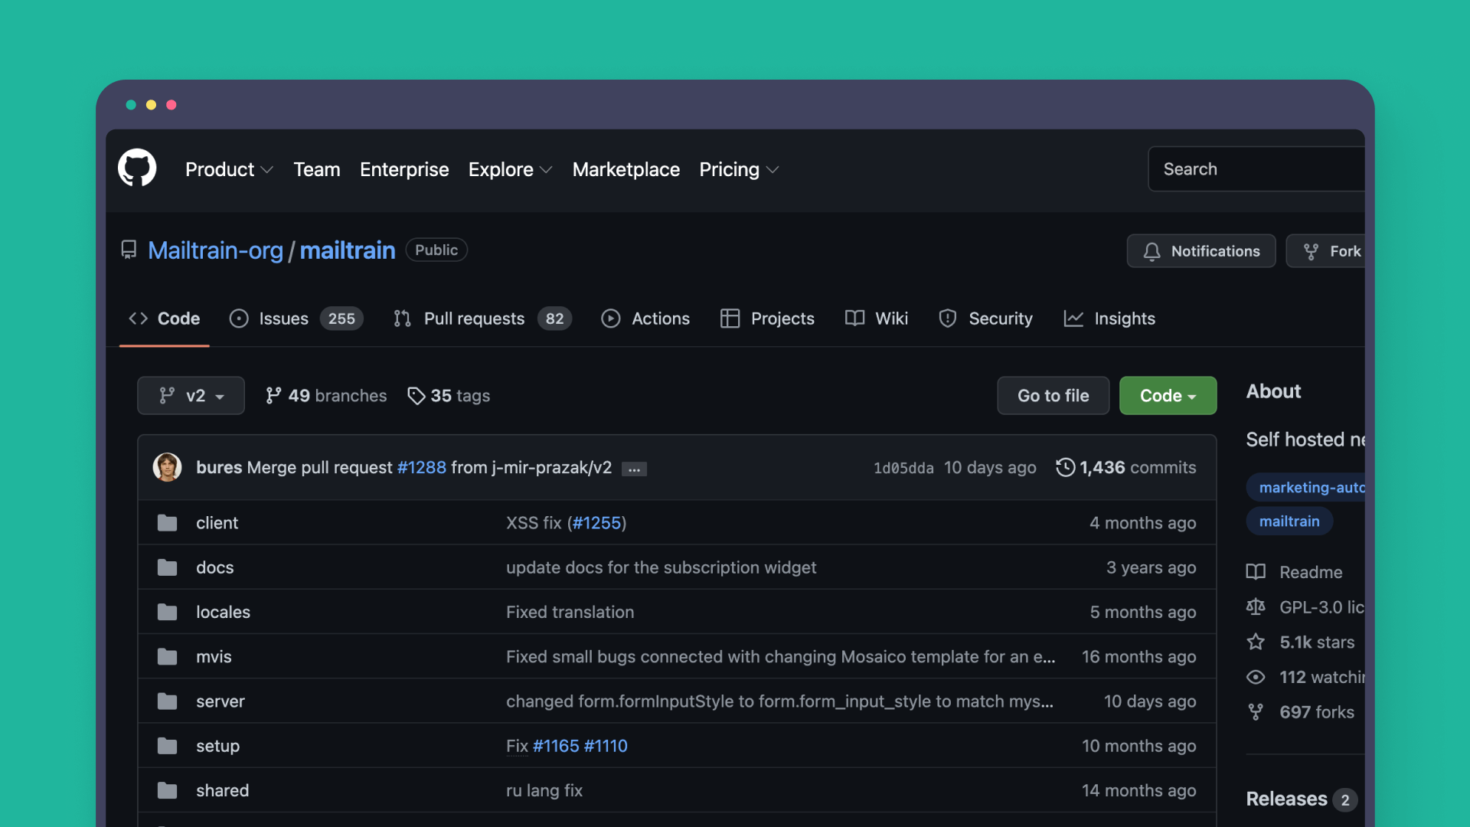Image resolution: width=1470 pixels, height=827 pixels.
Task: Click the Actions play icon
Action: tap(610, 319)
